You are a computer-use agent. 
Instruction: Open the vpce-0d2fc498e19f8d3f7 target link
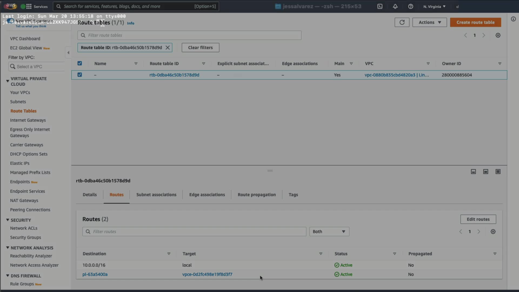click(207, 274)
